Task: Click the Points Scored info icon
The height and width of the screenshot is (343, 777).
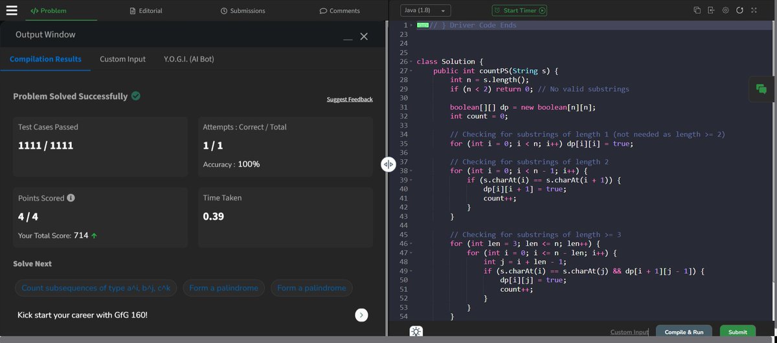Action: tap(71, 198)
